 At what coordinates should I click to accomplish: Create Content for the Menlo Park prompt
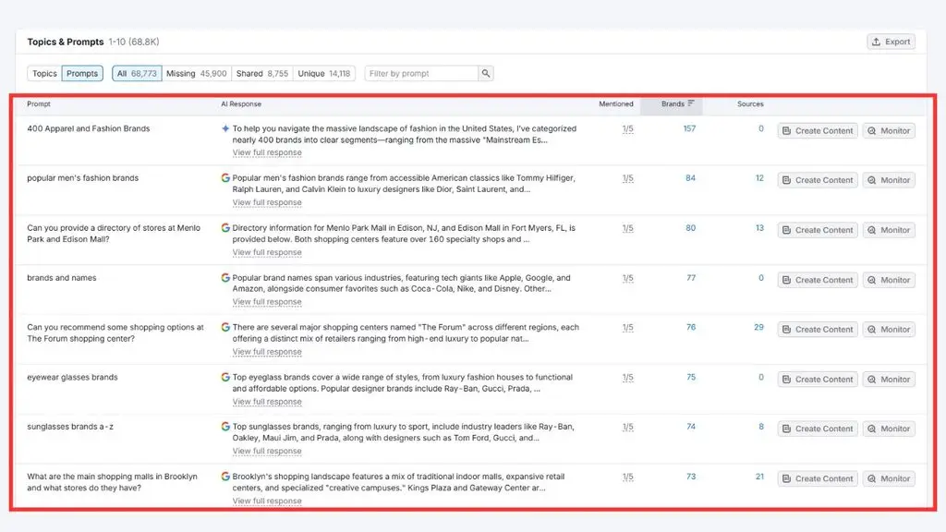pos(818,230)
